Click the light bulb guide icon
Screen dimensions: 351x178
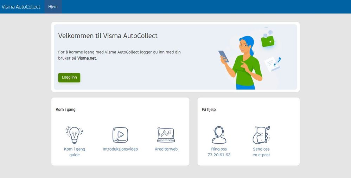[74, 135]
